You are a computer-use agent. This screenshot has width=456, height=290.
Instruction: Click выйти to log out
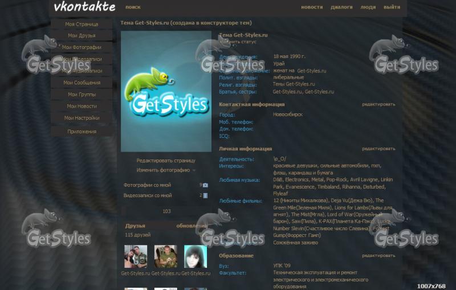(x=392, y=7)
